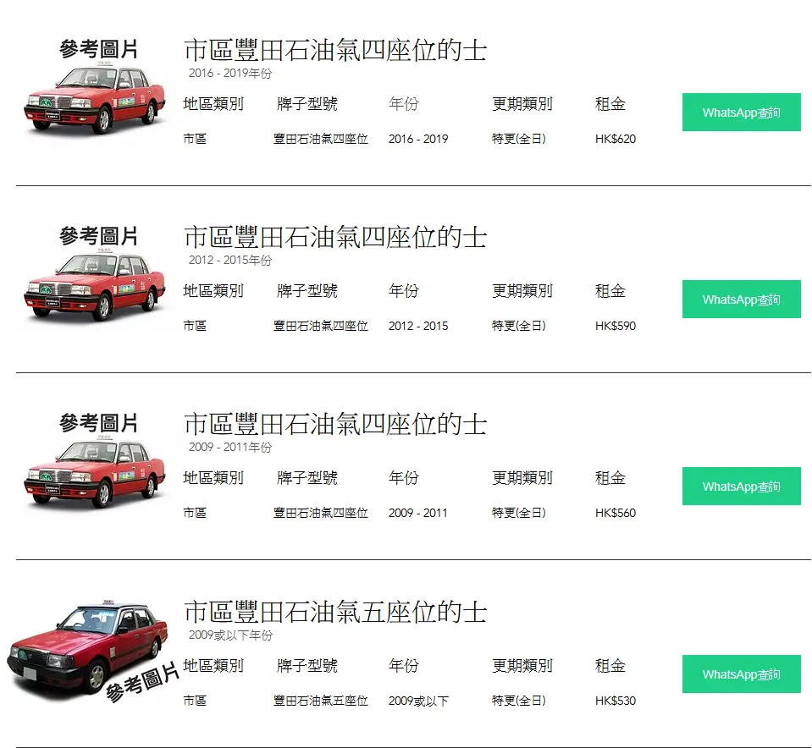Viewport: 812px width, 748px height.
Task: Click WhatsApp查詢 button for HK$560 taxi
Action: coord(741,486)
